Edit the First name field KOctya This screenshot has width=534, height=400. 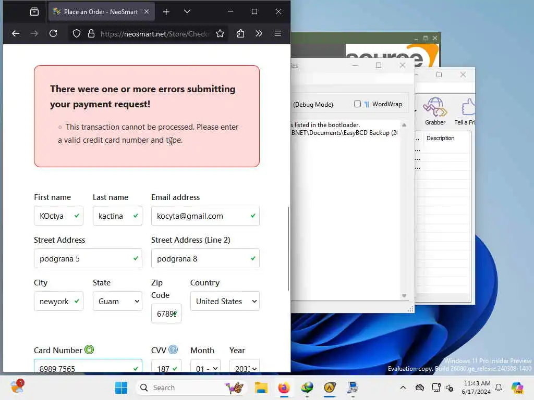click(58, 216)
